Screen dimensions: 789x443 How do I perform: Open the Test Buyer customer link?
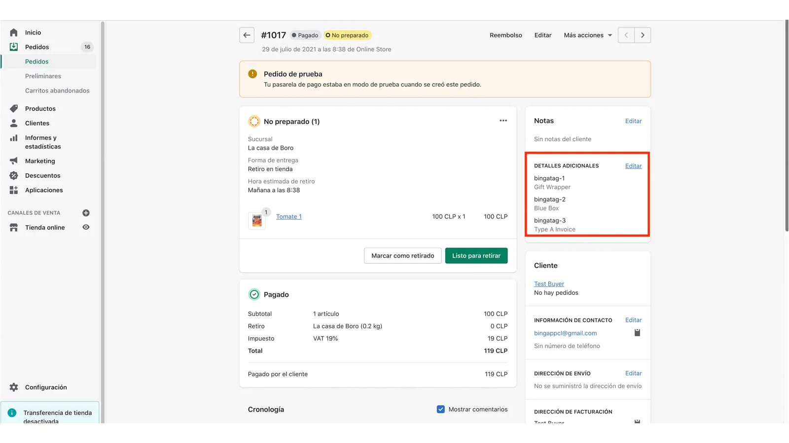click(549, 284)
